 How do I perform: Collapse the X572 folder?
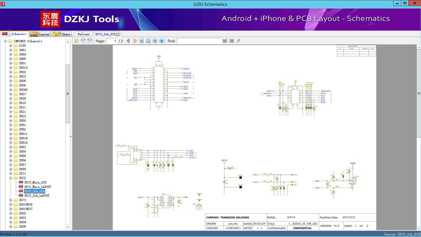pyautogui.click(x=11, y=178)
